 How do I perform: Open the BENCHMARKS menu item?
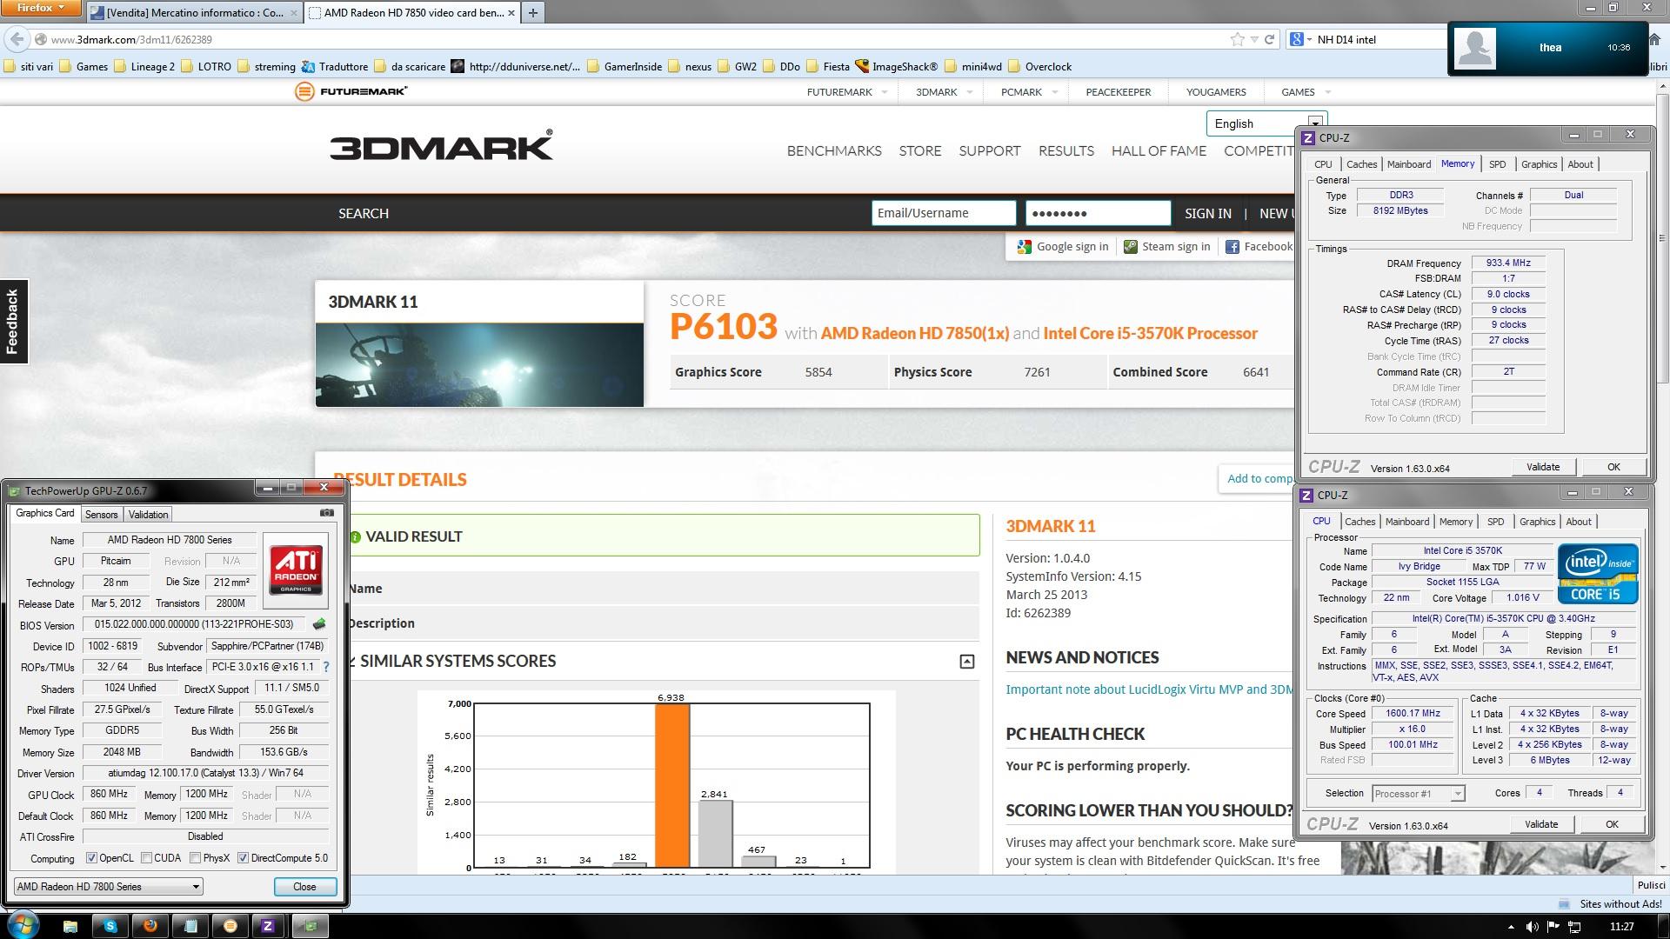point(834,150)
